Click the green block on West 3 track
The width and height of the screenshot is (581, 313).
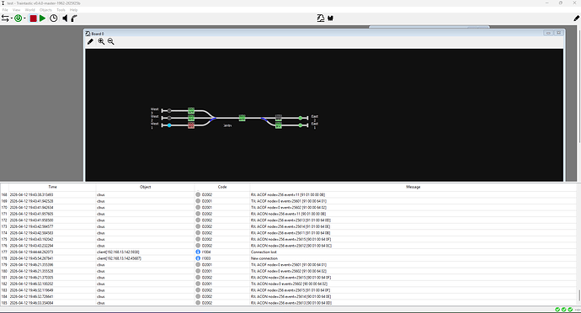pyautogui.click(x=191, y=110)
